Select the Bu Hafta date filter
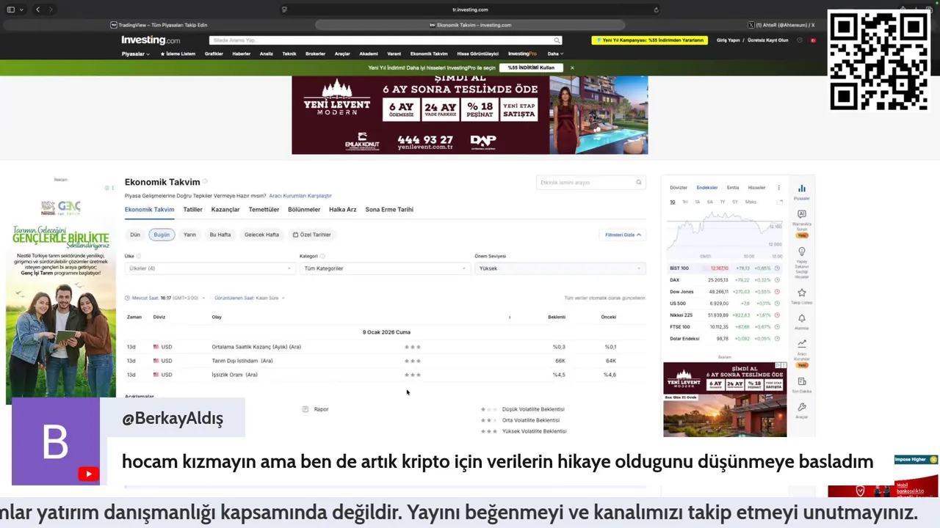Image resolution: width=940 pixels, height=528 pixels. (x=220, y=235)
